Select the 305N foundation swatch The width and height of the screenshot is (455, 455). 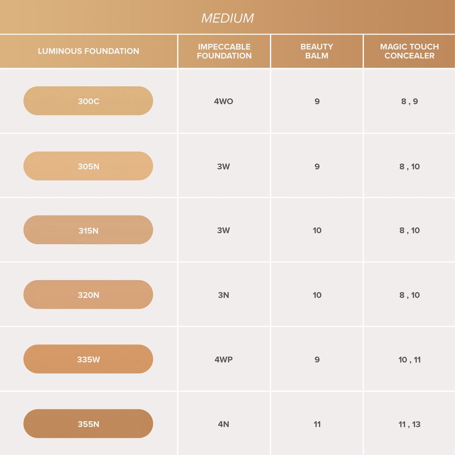pyautogui.click(x=88, y=166)
